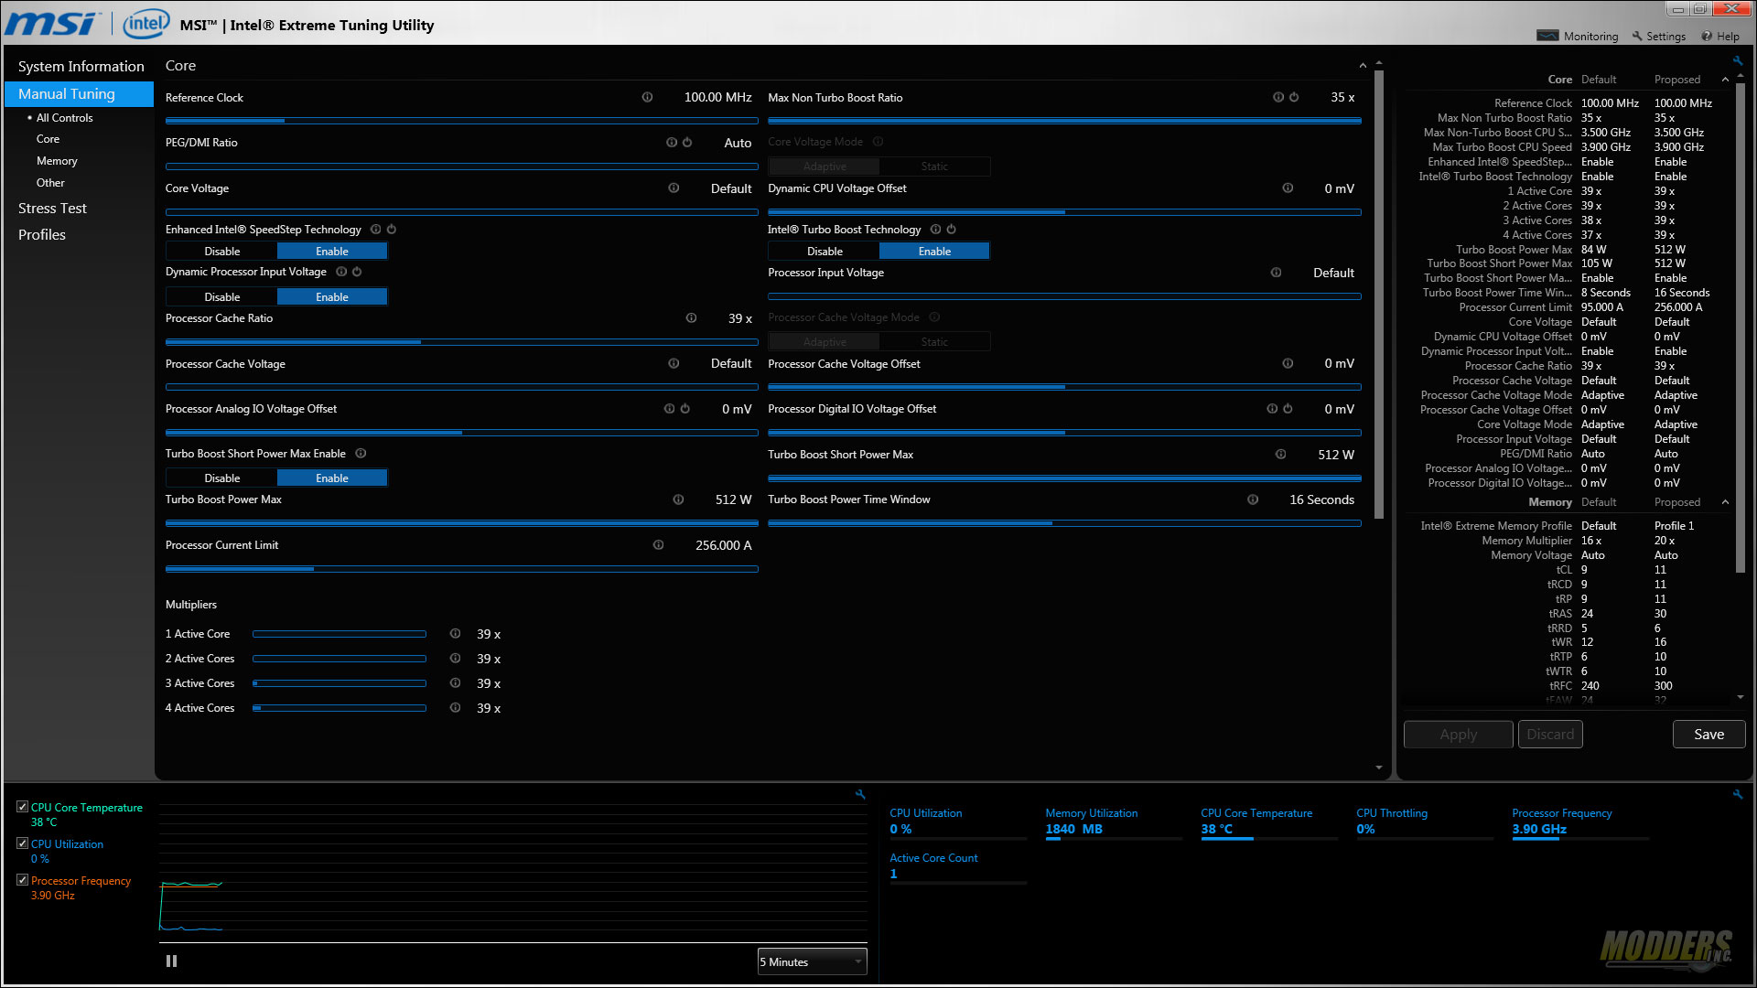Click power icon beside Processor Digital IO Voltage Offset
Screen dimensions: 1757x988
1288,409
